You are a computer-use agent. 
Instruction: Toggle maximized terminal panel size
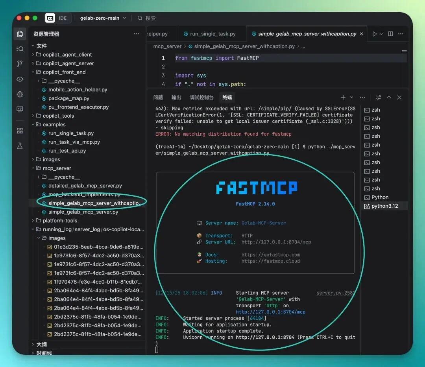click(x=389, y=98)
